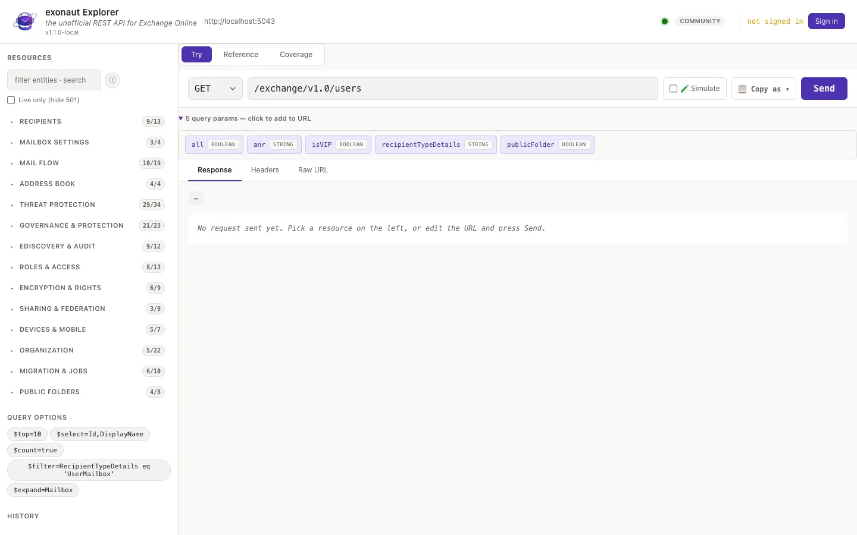This screenshot has height=535, width=857.
Task: Expand the Sharing & Federation group
Action: (x=86, y=309)
